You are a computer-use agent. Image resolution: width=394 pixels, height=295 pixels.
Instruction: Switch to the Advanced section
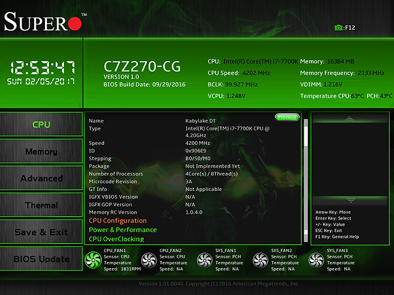41,178
